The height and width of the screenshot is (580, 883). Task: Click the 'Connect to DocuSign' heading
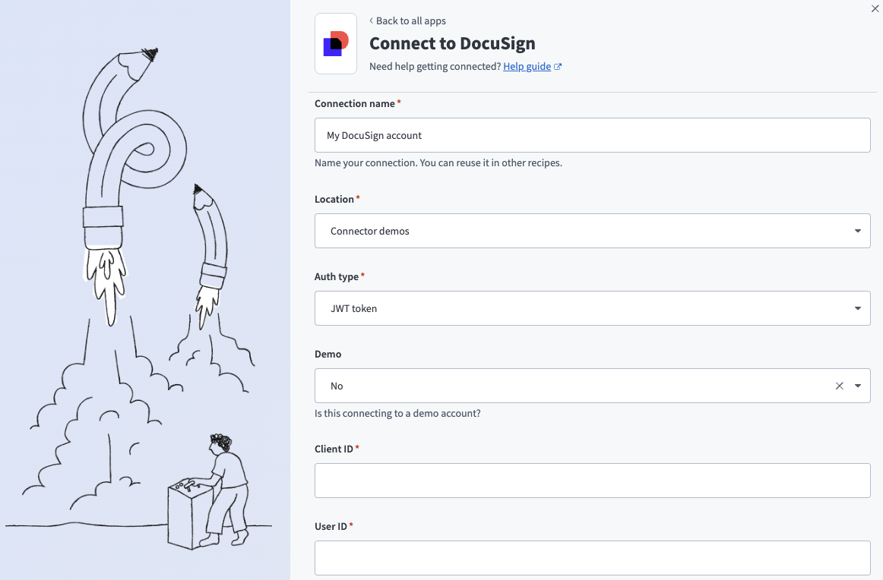452,43
